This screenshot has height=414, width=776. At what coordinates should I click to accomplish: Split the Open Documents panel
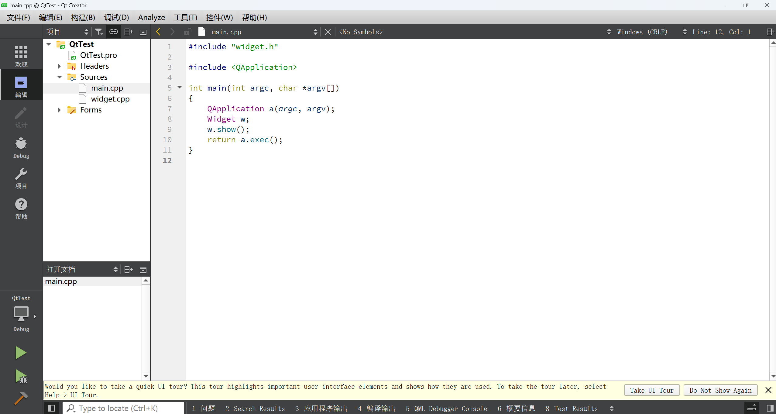point(129,270)
